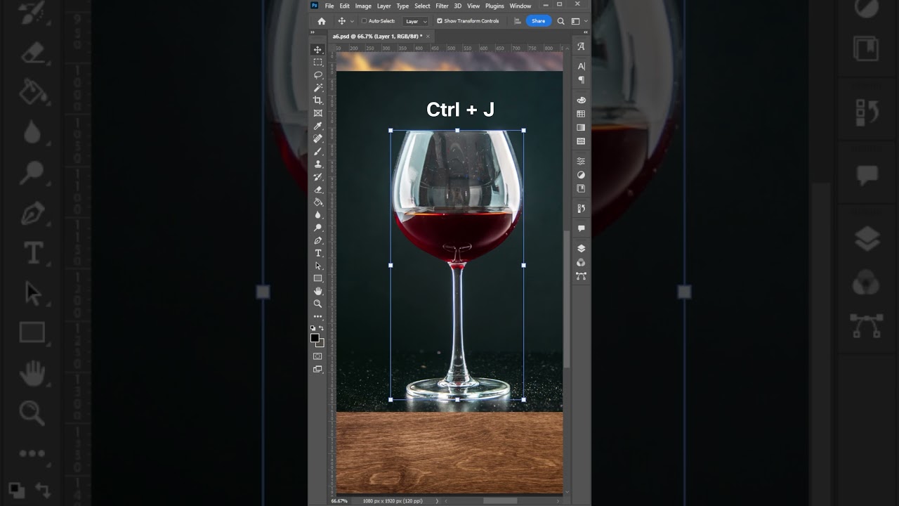Select the a6.psd document tab

pyautogui.click(x=376, y=36)
